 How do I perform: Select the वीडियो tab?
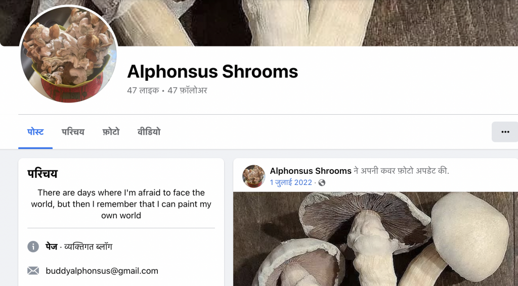pos(149,132)
